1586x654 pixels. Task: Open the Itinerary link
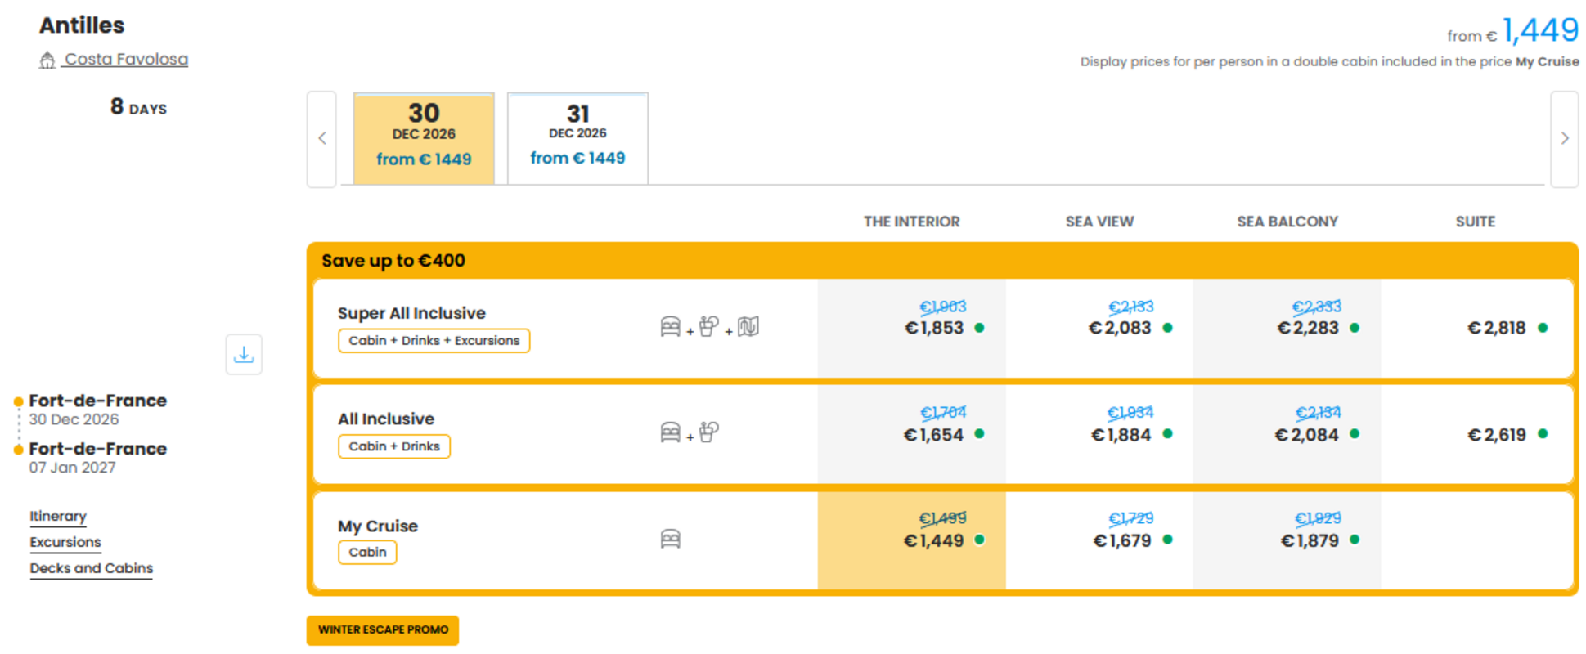click(58, 516)
